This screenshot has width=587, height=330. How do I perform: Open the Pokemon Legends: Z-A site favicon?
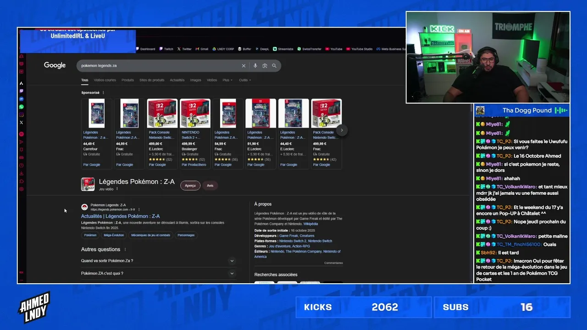click(x=84, y=207)
